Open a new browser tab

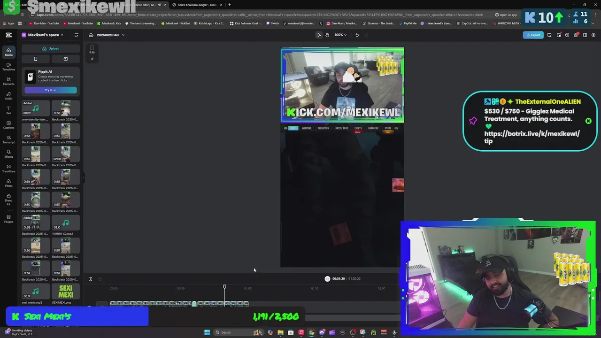[x=229, y=5]
